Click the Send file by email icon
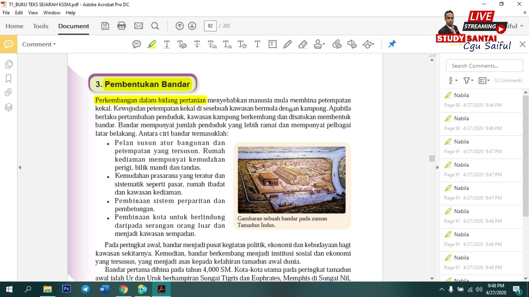Image resolution: width=529 pixels, height=297 pixels. point(138,26)
